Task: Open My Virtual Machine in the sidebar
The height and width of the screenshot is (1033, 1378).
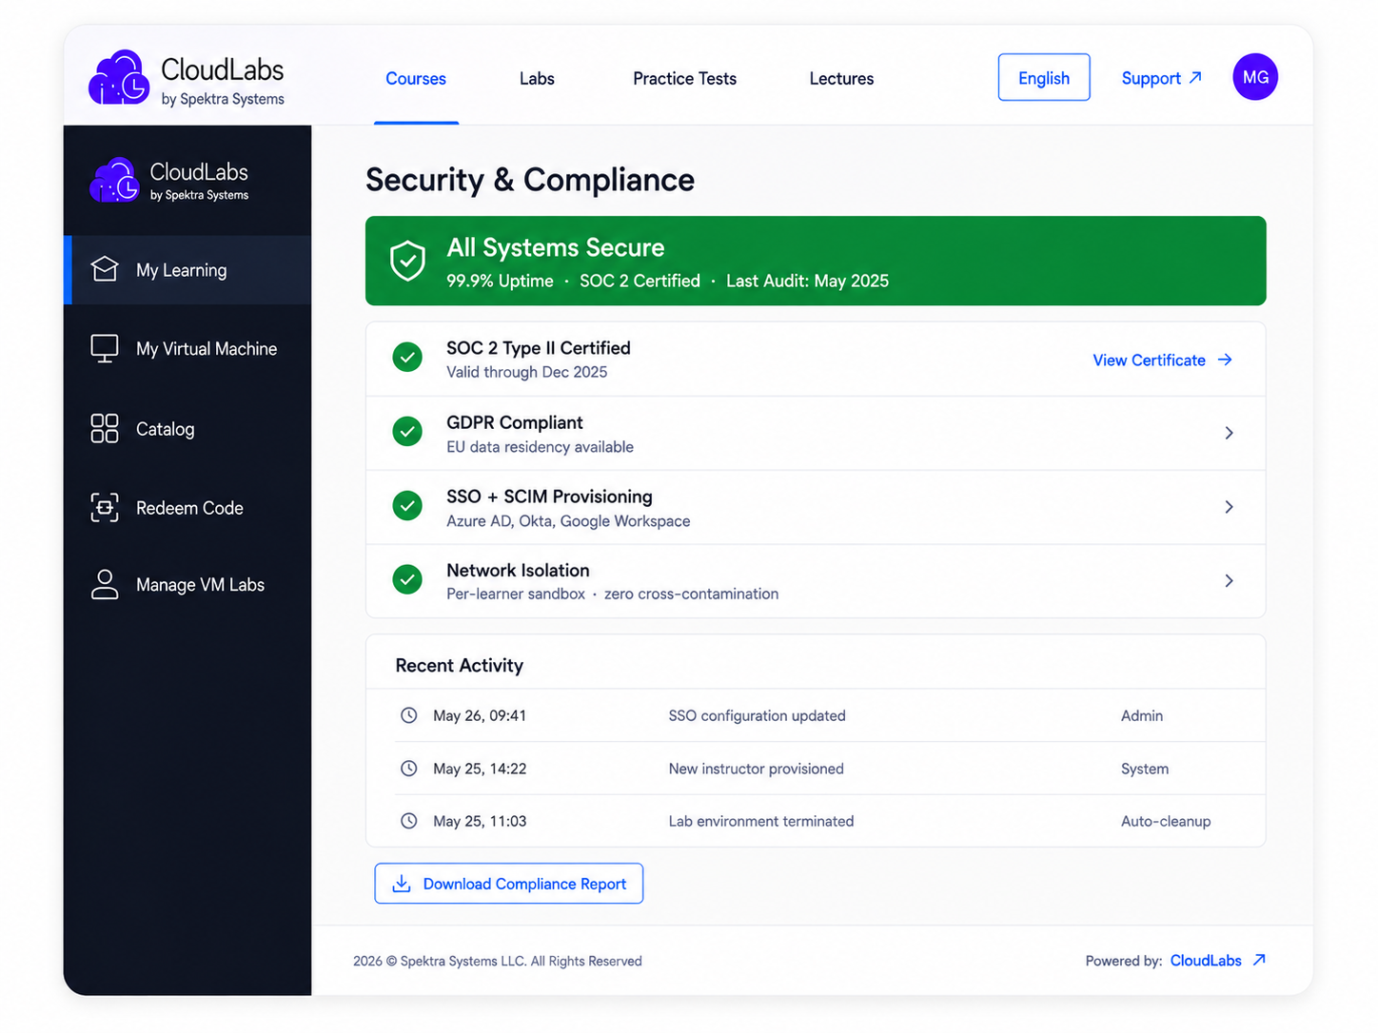Action: click(x=187, y=349)
